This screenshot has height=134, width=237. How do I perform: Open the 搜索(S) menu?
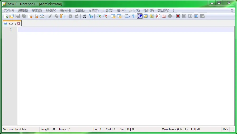tap(37, 11)
